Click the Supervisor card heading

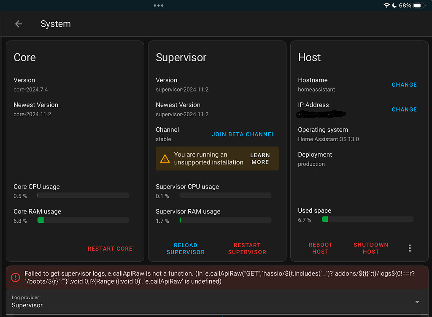181,57
